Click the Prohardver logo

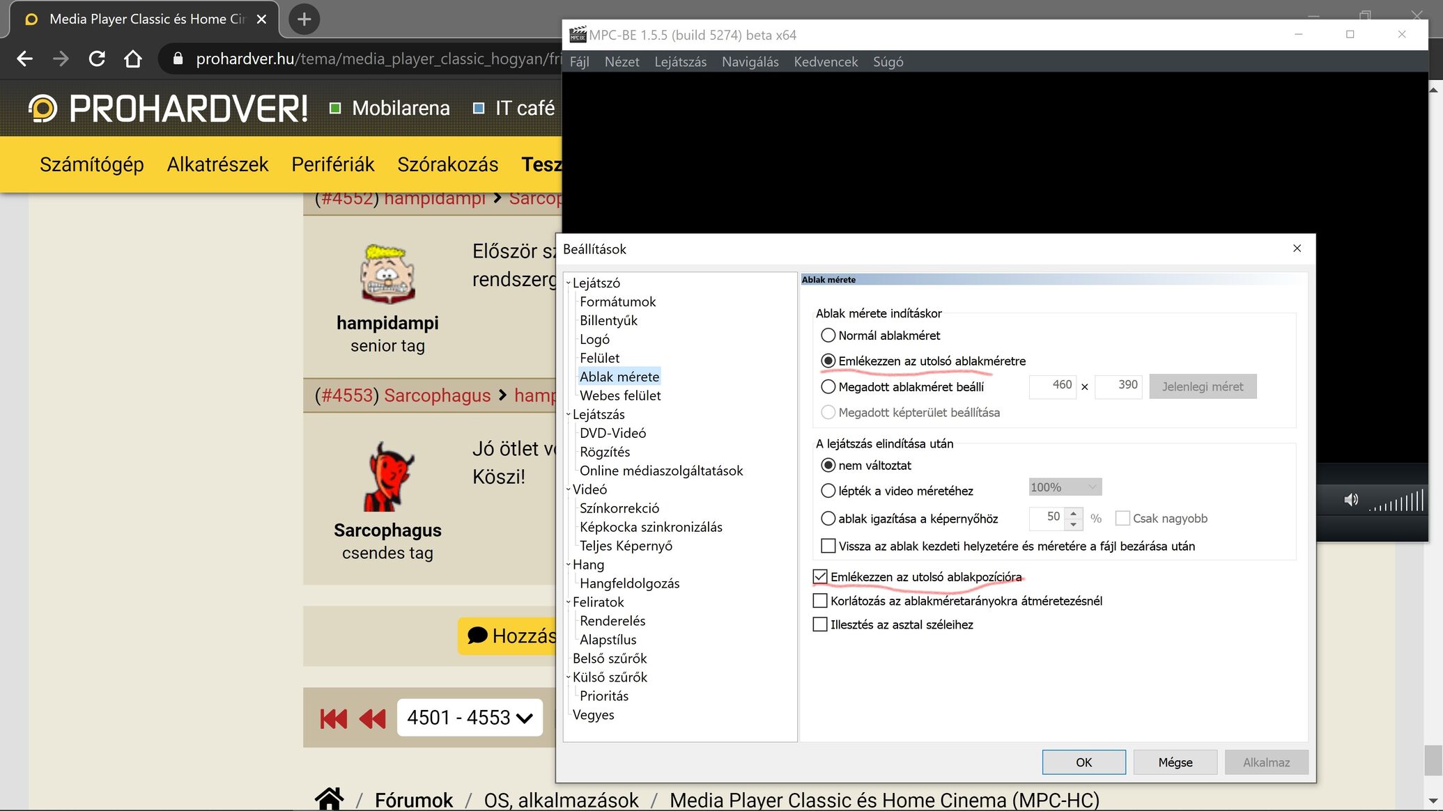[168, 109]
